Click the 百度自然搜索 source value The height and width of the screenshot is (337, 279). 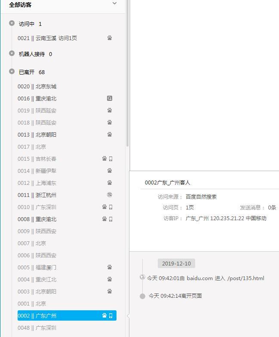pos(201,197)
